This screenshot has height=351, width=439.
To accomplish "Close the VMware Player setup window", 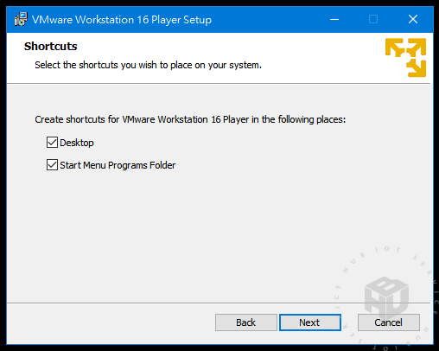I will tap(413, 19).
